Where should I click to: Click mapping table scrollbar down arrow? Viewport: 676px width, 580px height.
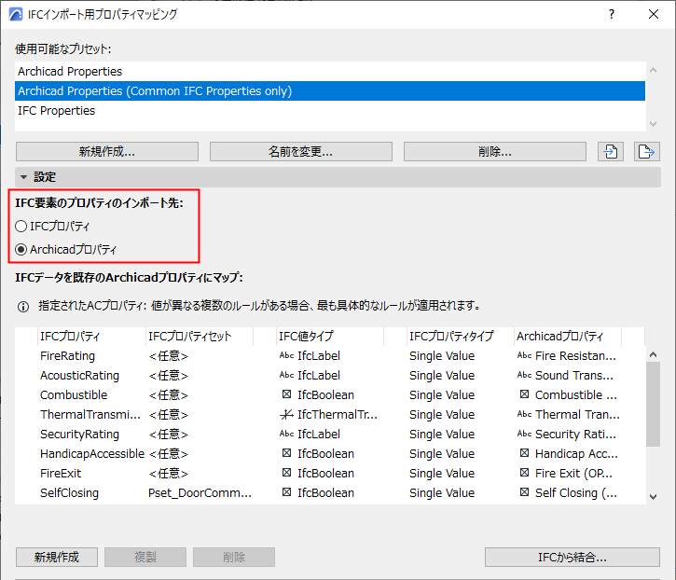click(653, 497)
